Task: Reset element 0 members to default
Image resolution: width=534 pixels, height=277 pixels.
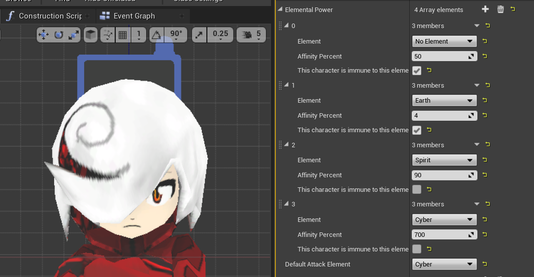Action: [488, 26]
